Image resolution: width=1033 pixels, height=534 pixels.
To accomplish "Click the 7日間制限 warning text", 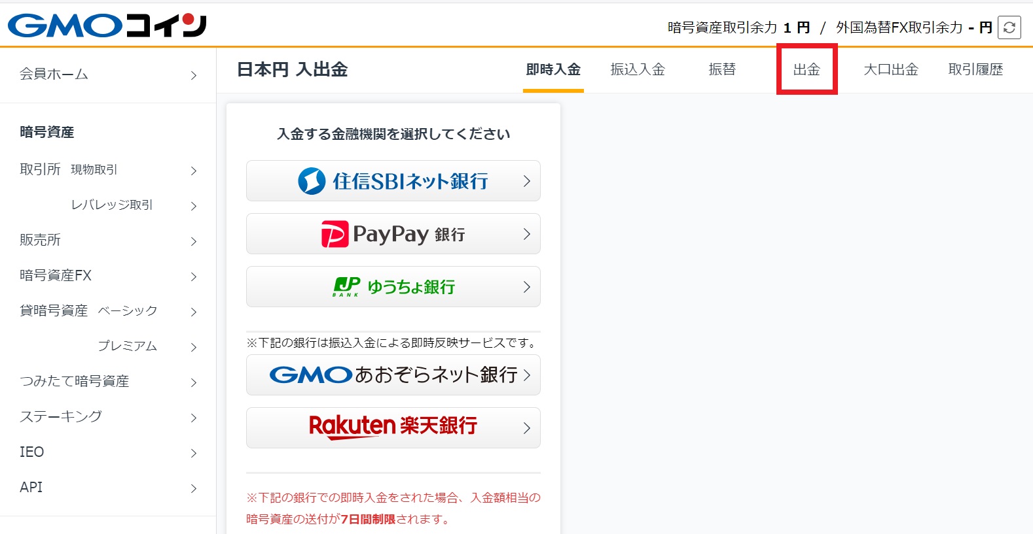I will coord(369,519).
